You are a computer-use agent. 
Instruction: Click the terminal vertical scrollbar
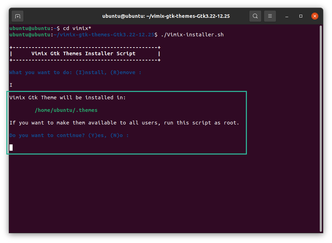pyautogui.click(x=321, y=128)
